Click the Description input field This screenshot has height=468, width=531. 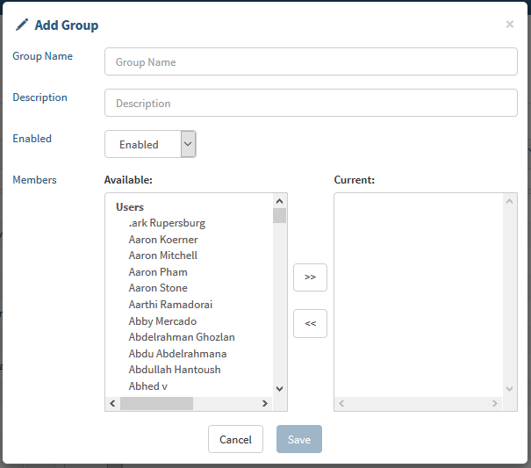pyautogui.click(x=311, y=103)
